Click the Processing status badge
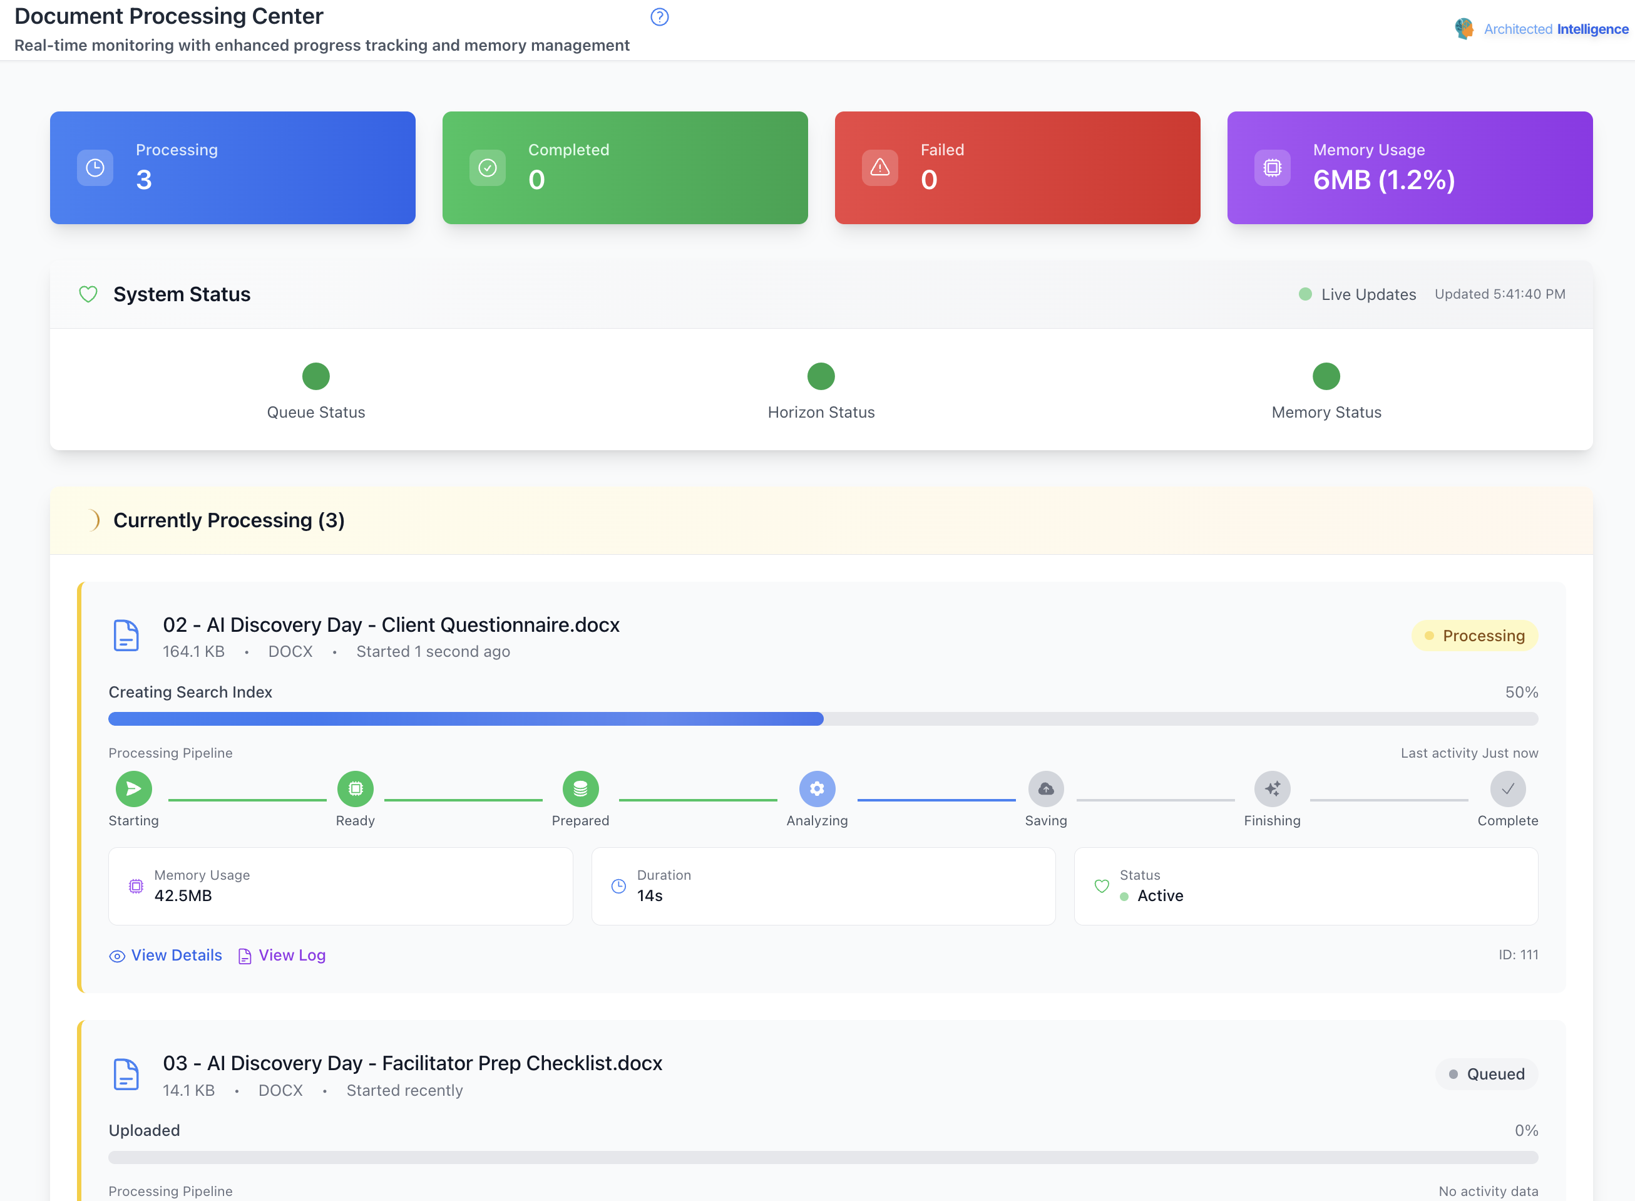This screenshot has height=1201, width=1635. point(1474,636)
